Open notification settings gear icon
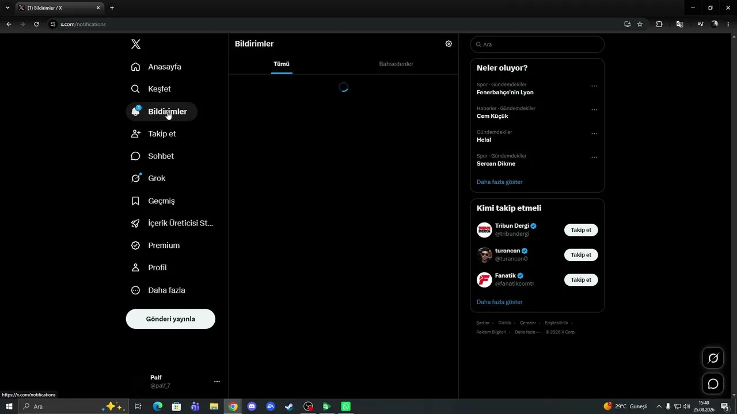737x414 pixels. coord(449,44)
